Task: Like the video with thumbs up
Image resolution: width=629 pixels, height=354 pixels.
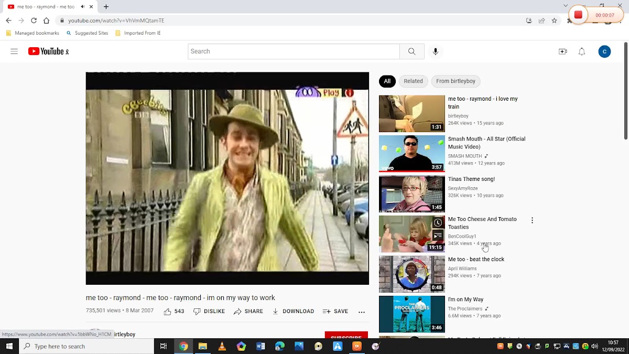Action: pyautogui.click(x=168, y=312)
